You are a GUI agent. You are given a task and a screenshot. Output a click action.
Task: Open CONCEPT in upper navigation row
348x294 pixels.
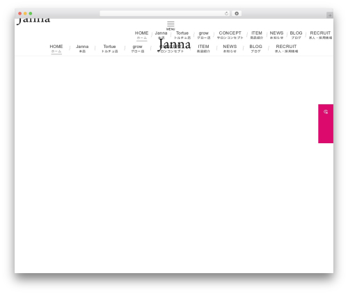click(230, 35)
